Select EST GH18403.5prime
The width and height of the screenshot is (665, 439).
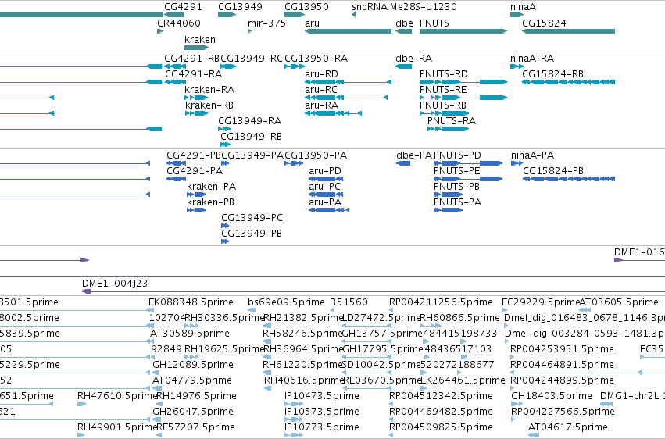click(x=517, y=404)
